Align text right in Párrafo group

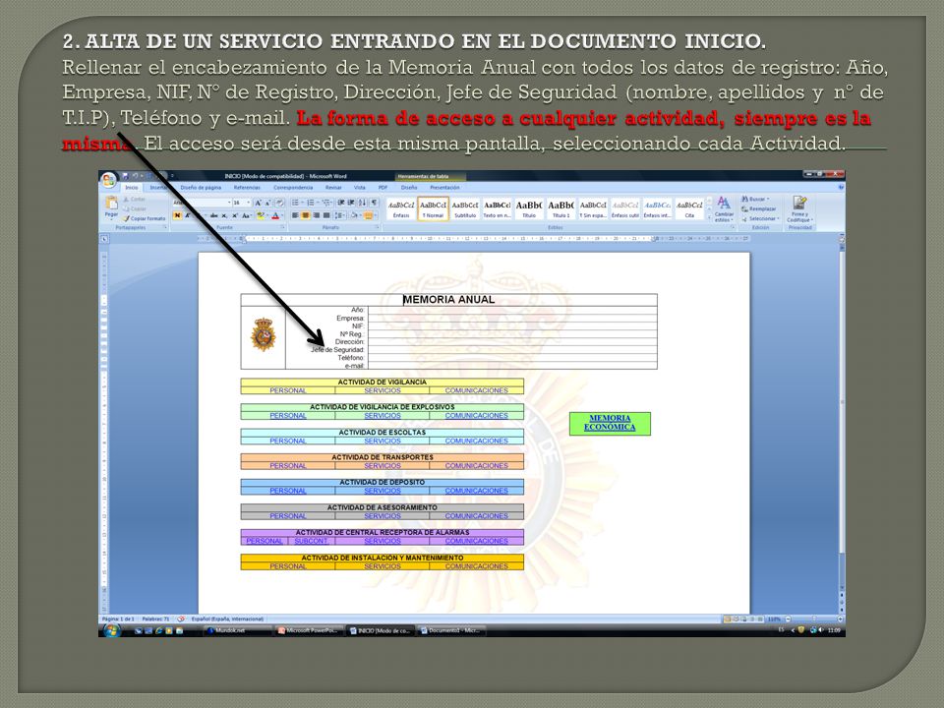coord(316,215)
